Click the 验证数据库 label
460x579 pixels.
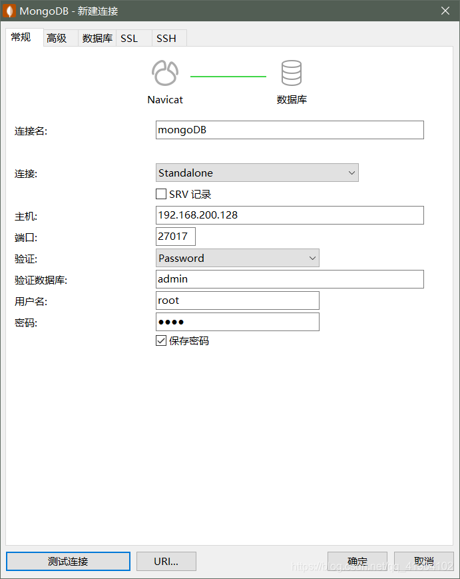pos(41,281)
